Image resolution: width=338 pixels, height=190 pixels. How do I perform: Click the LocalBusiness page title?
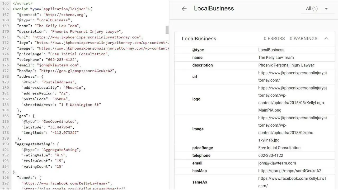pyautogui.click(x=214, y=8)
